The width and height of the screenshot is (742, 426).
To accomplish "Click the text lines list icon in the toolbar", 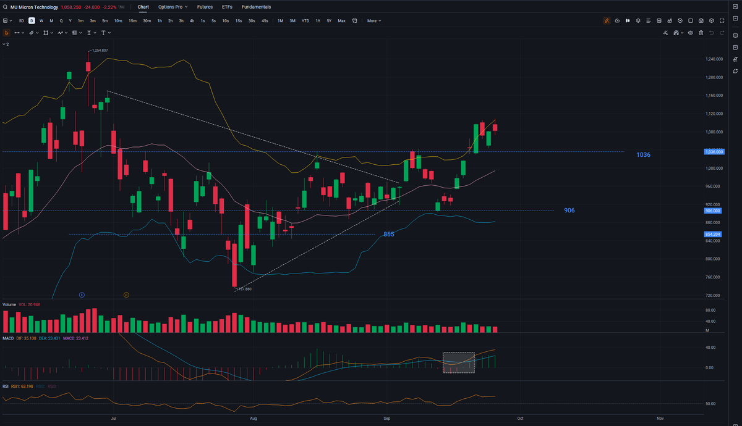I will pos(649,20).
